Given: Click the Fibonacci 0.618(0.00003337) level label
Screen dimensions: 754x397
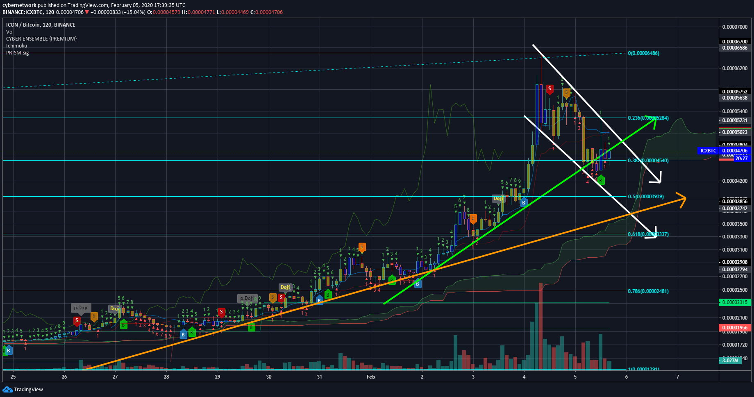Looking at the screenshot, I should pos(648,234).
